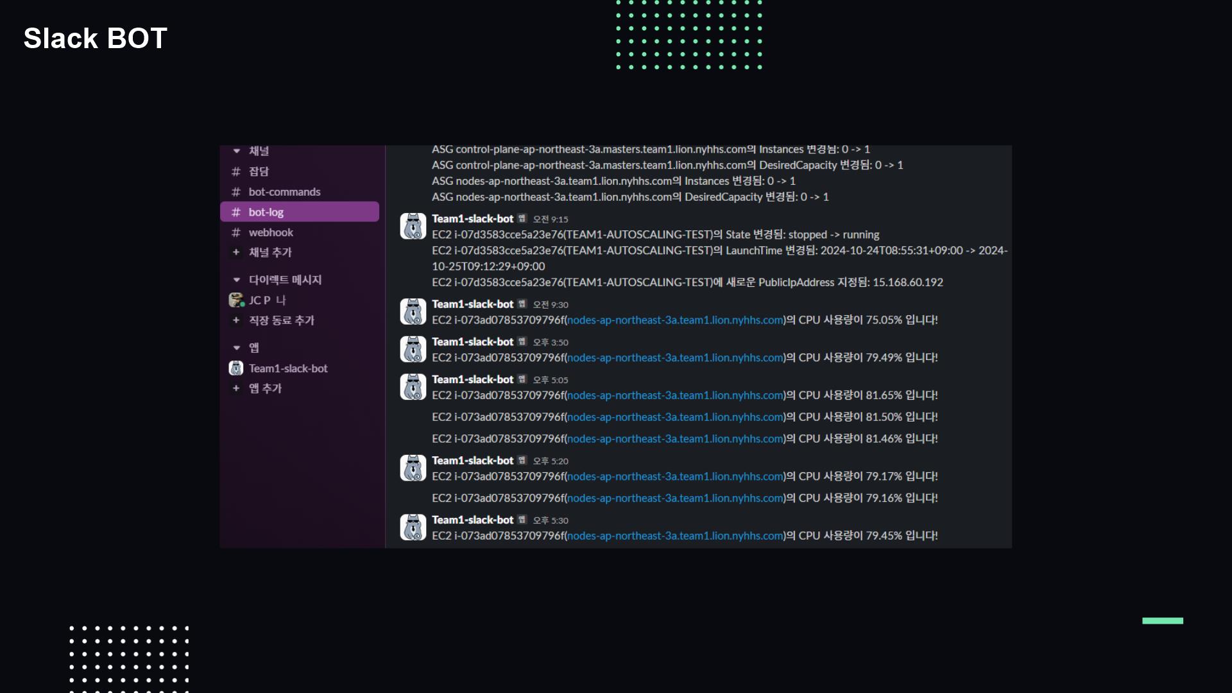Open nodes link in 81.65% CPU message
The width and height of the screenshot is (1232, 693).
[x=675, y=395]
